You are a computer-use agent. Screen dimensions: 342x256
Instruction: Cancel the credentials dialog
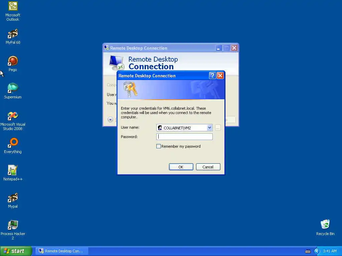pos(208,167)
